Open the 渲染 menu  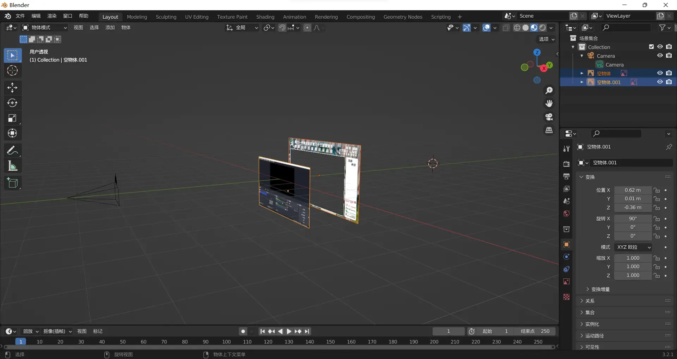pyautogui.click(x=52, y=16)
